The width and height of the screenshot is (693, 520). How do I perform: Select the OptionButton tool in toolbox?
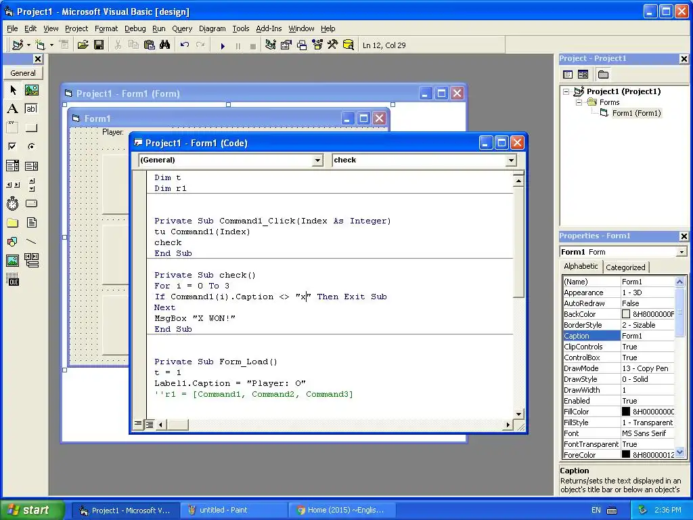[x=31, y=146]
